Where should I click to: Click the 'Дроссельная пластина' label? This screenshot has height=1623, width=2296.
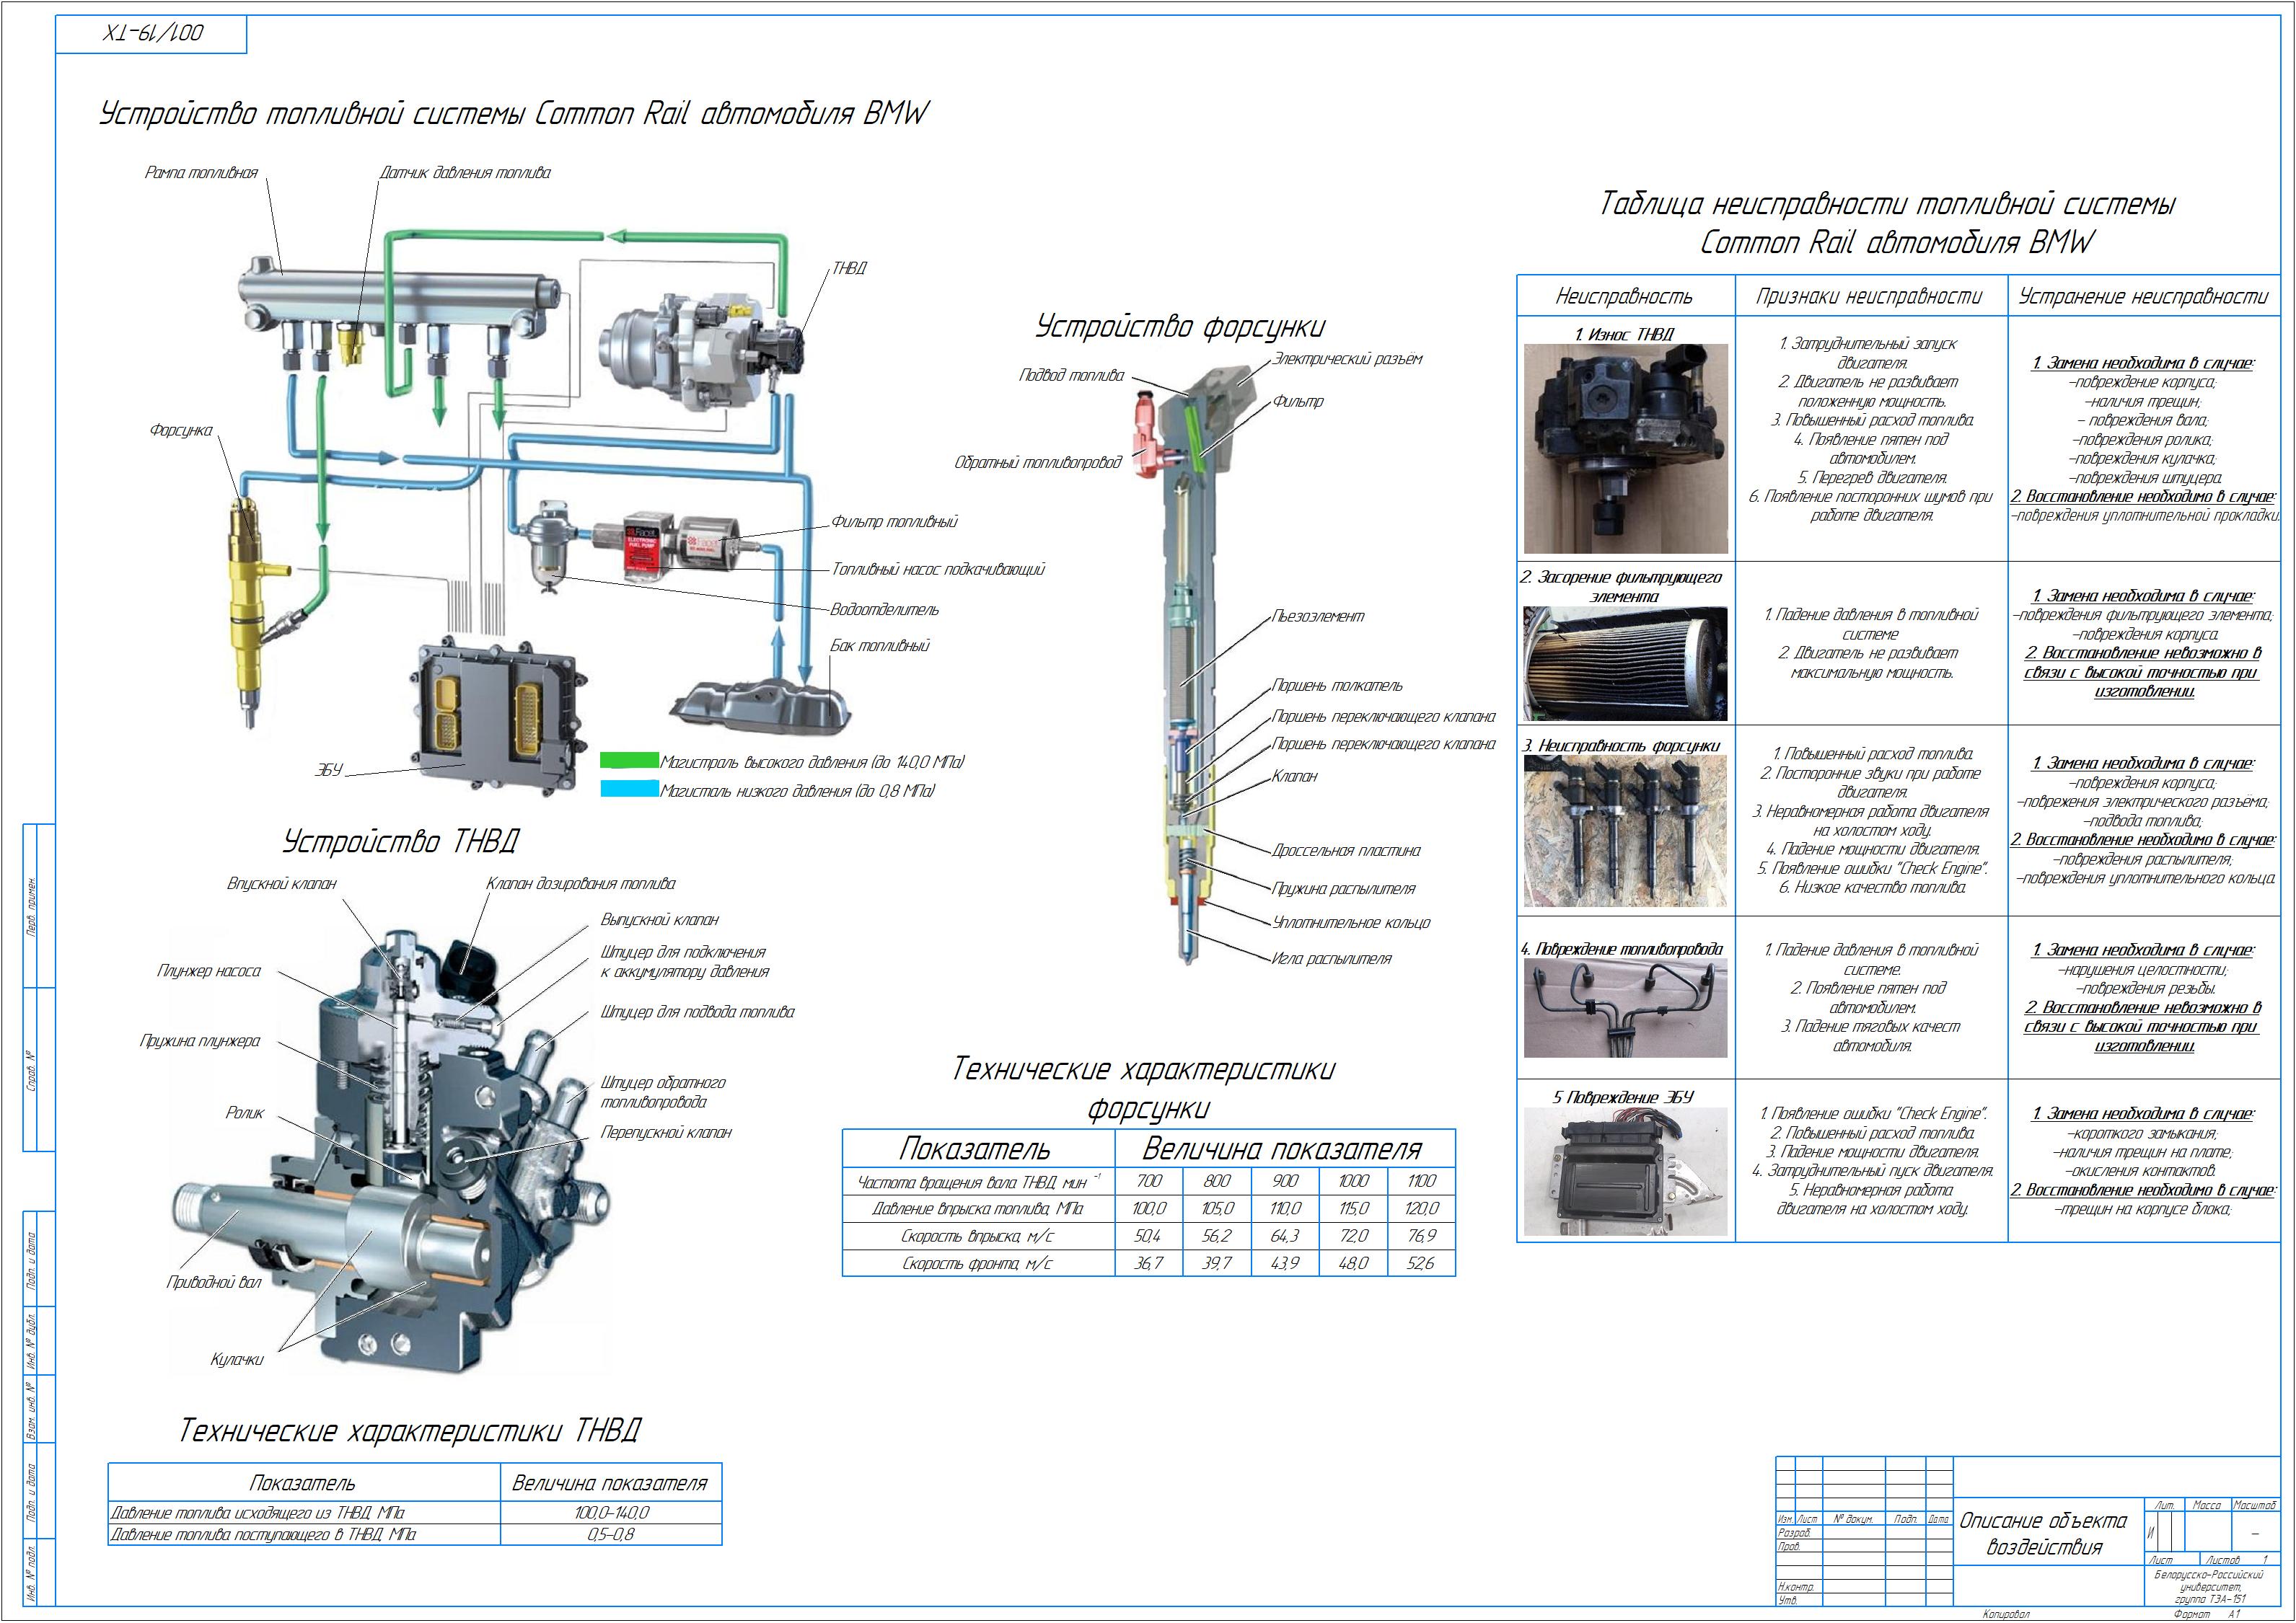tap(1346, 851)
